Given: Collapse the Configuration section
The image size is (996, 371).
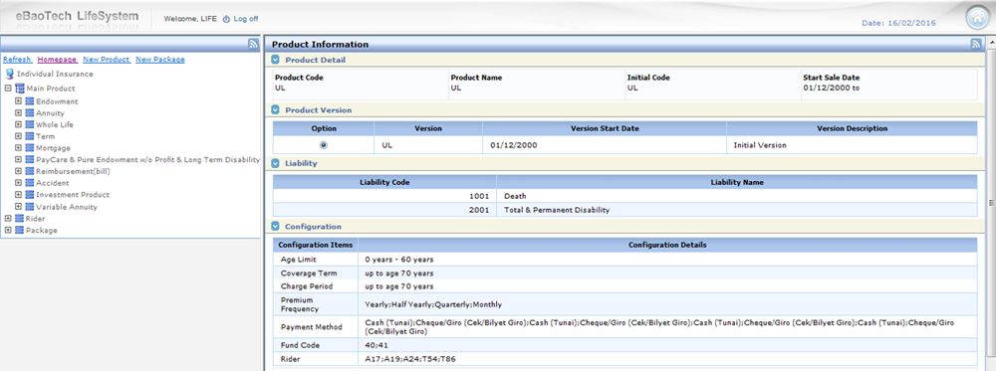Looking at the screenshot, I should coord(275,227).
